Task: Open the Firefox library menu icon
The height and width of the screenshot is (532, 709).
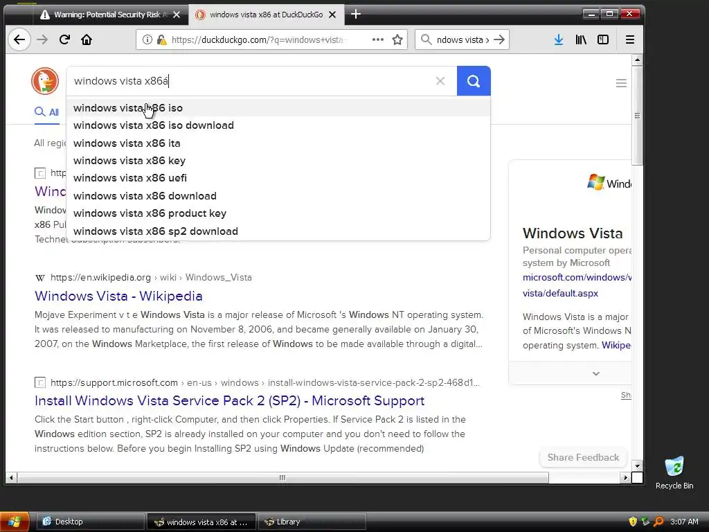Action: click(581, 39)
